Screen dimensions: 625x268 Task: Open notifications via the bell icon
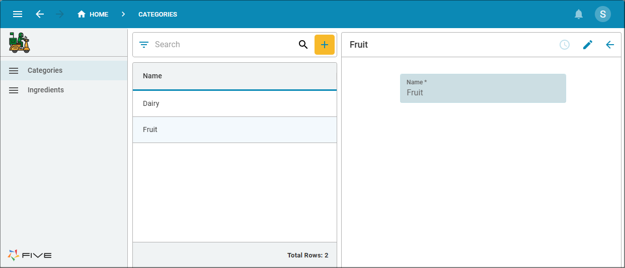coord(579,14)
